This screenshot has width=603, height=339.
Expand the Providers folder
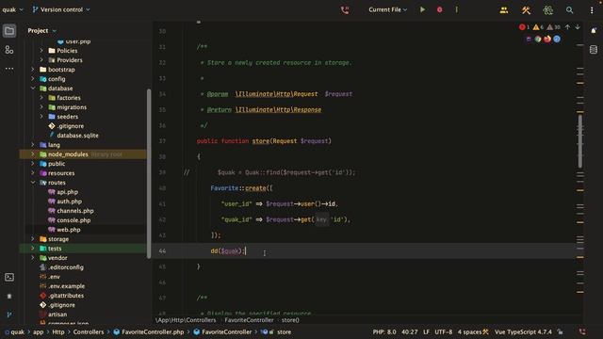(x=41, y=60)
